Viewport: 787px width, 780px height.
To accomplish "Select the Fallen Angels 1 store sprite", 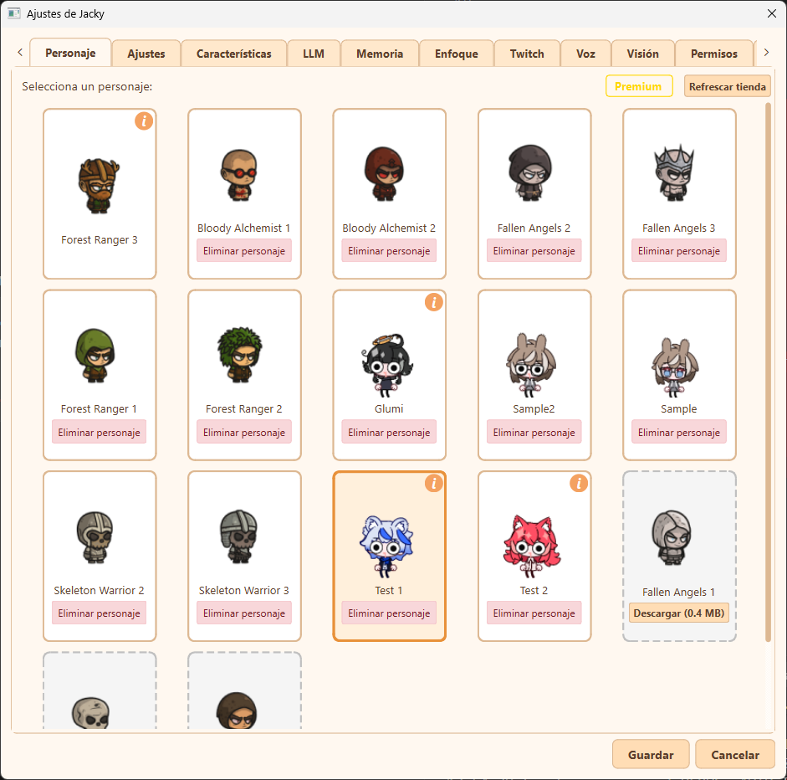I will tap(672, 538).
